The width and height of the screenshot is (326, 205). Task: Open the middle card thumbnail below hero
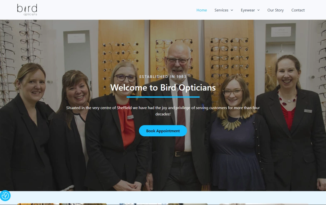click(x=163, y=204)
